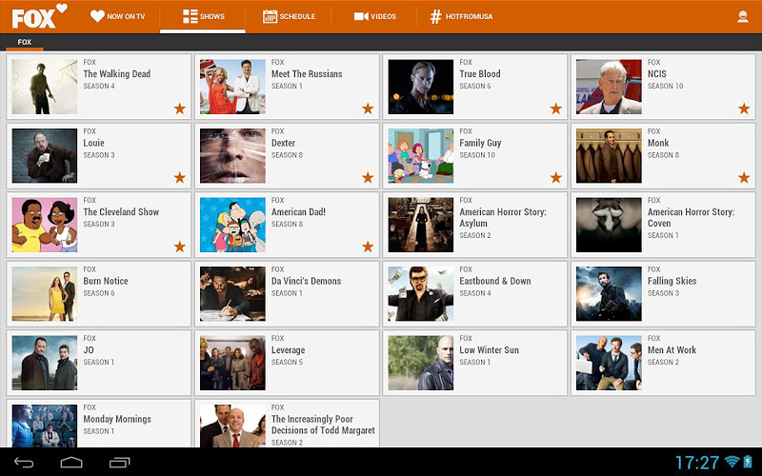Toggle favorite star on NCIS
Screen dimensions: 762x476
[x=744, y=109]
